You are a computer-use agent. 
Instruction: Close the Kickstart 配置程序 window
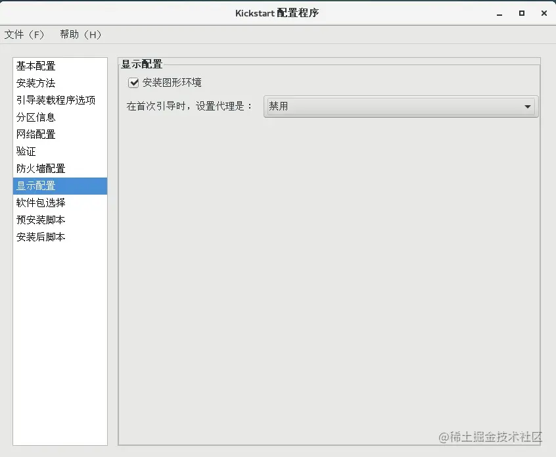[x=544, y=13]
